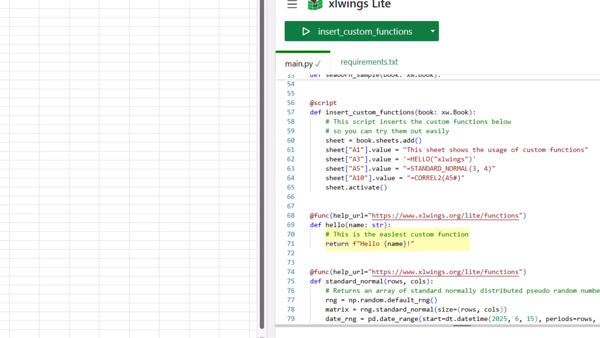
Task: Switch to the main.py tab
Action: click(x=302, y=64)
